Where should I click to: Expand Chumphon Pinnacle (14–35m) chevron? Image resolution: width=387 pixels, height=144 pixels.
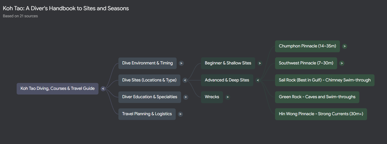(x=345, y=46)
